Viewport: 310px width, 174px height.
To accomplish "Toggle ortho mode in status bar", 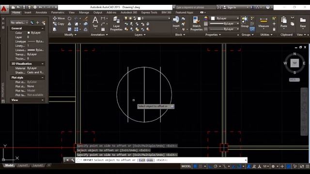I will (210, 166).
